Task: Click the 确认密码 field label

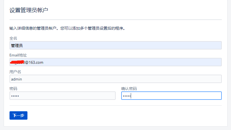Action: 129,89
